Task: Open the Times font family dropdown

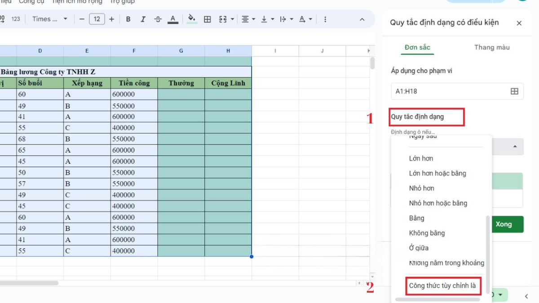Action: click(x=49, y=19)
